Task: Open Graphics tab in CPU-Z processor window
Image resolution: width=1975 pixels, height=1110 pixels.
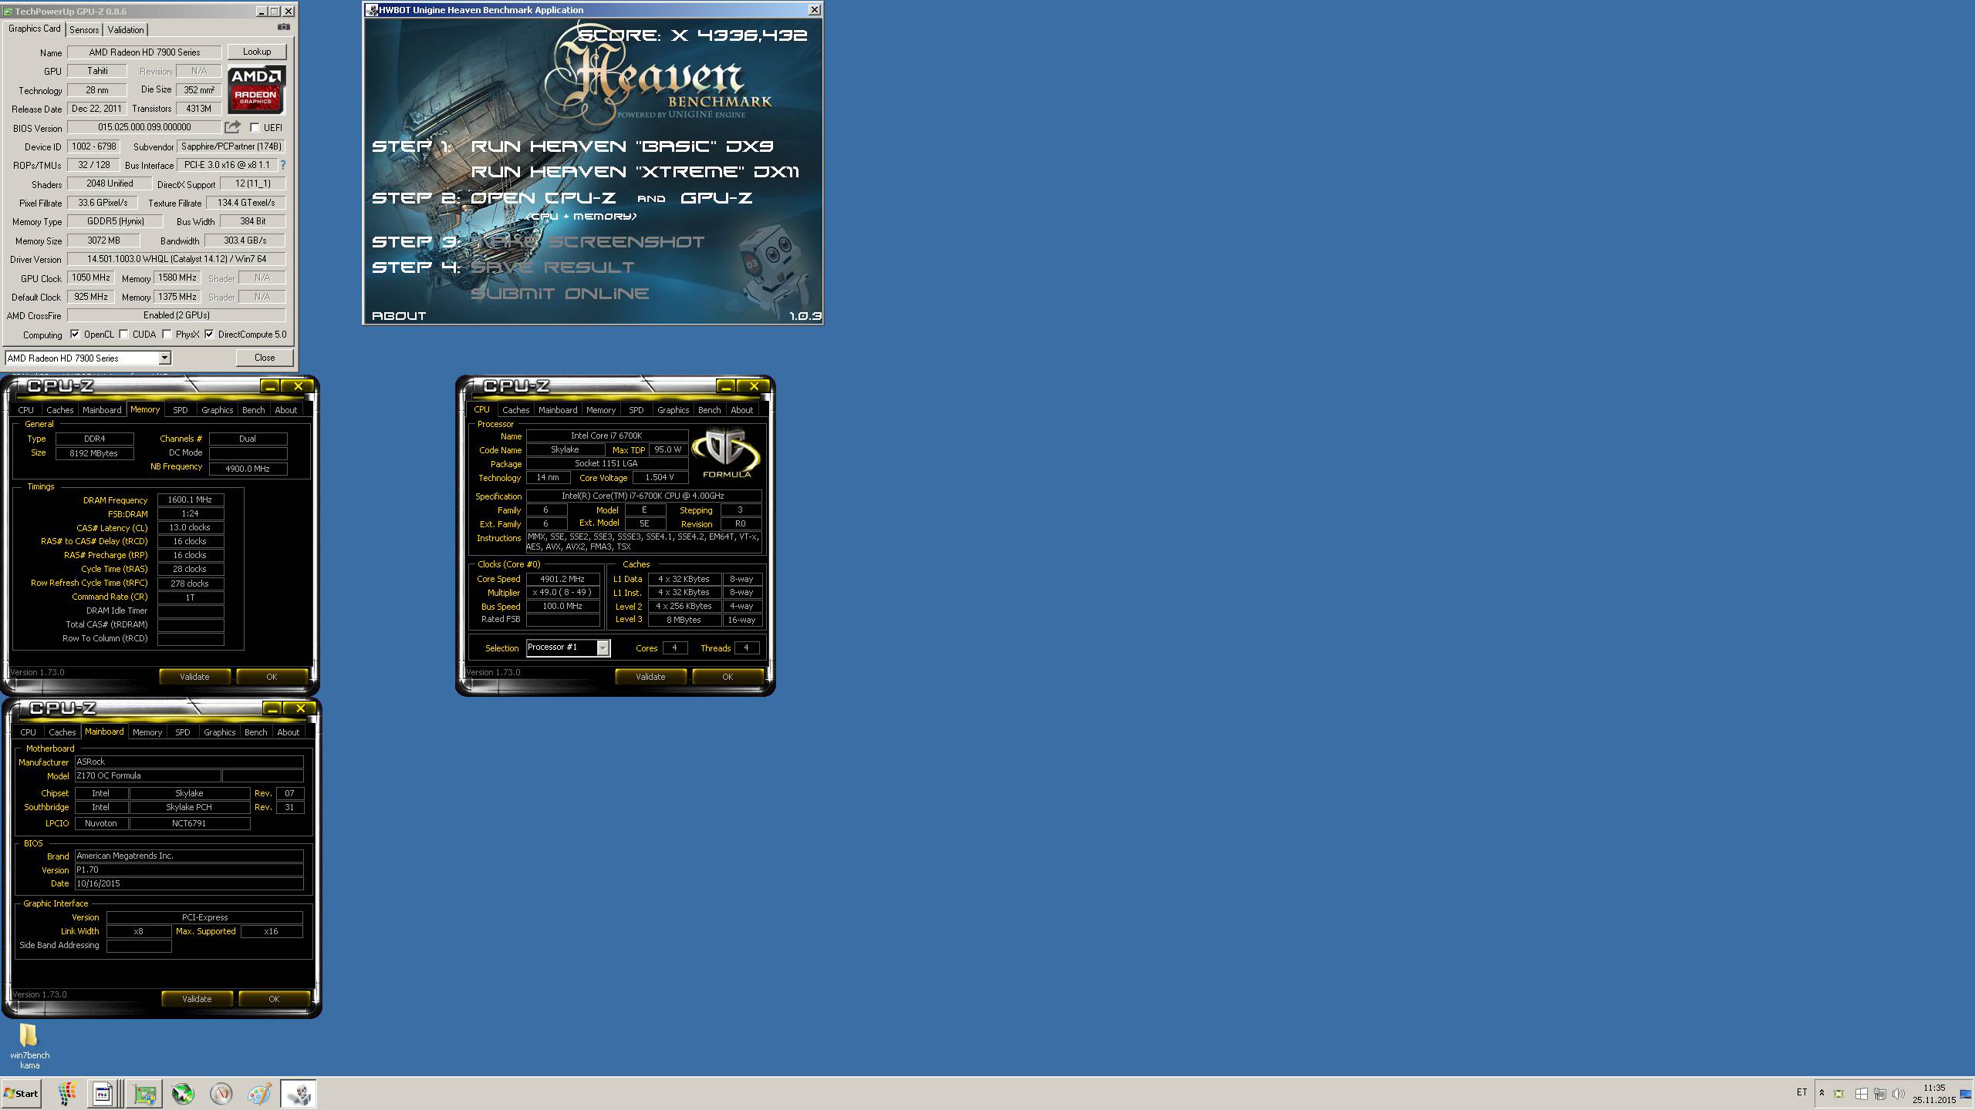Action: (673, 410)
